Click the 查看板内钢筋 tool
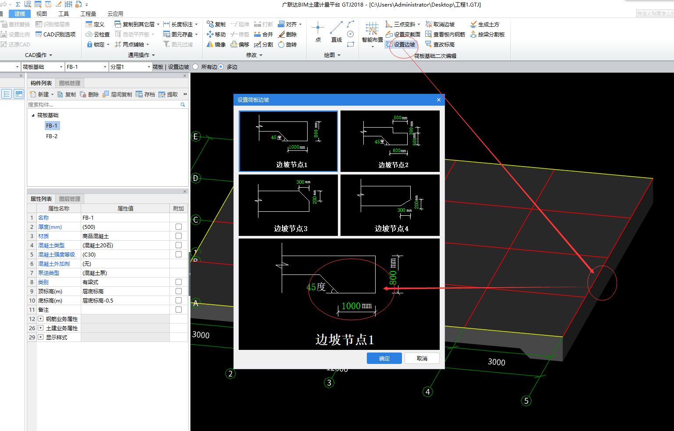 pyautogui.click(x=445, y=34)
